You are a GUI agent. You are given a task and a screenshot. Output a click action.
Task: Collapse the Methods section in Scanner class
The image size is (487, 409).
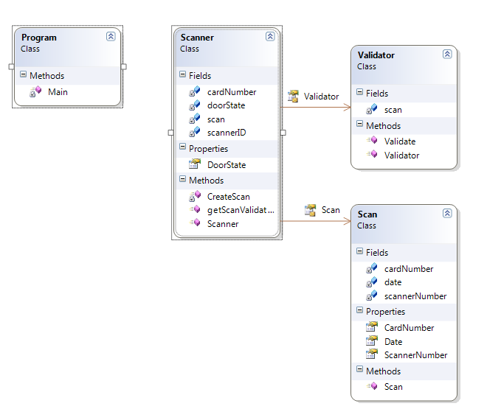pyautogui.click(x=183, y=179)
